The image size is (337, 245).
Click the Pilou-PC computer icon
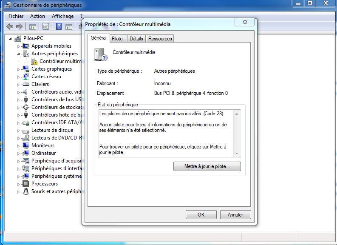pos(18,38)
